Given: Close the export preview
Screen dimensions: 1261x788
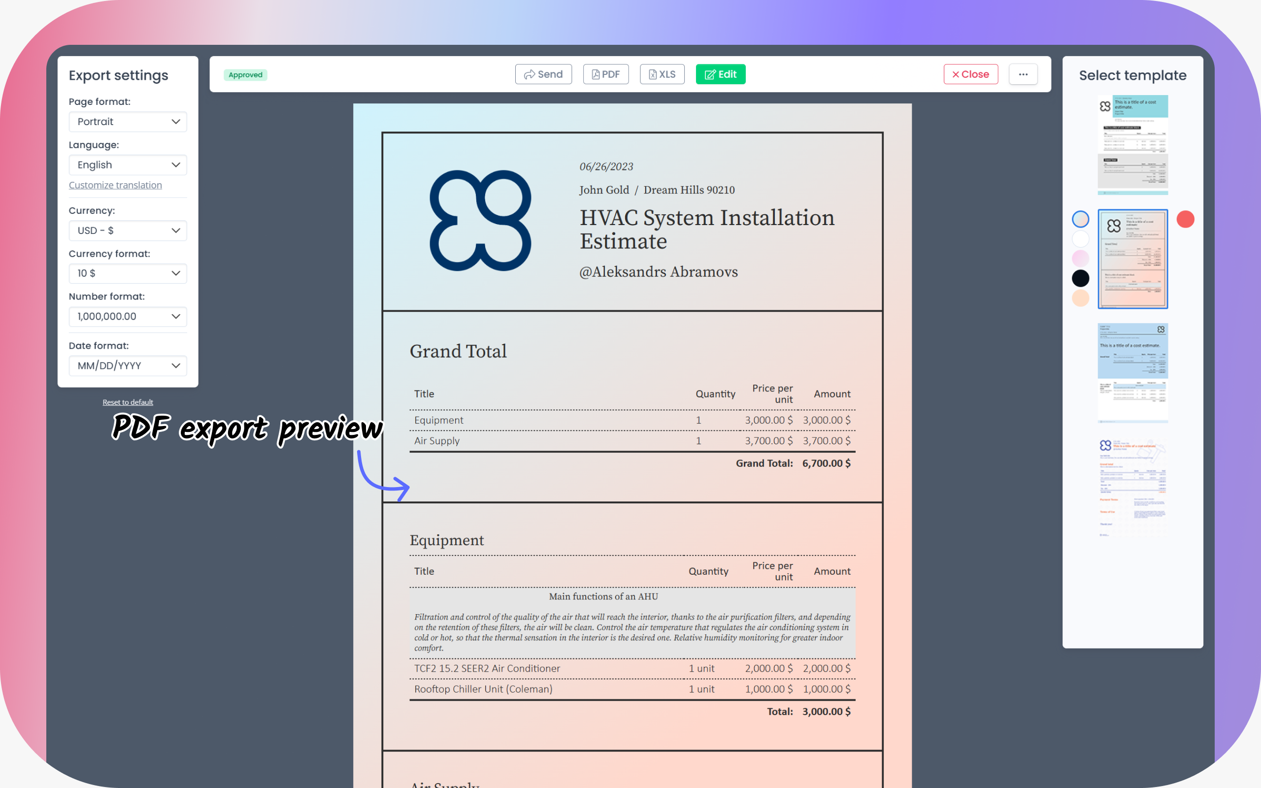Looking at the screenshot, I should pyautogui.click(x=970, y=74).
